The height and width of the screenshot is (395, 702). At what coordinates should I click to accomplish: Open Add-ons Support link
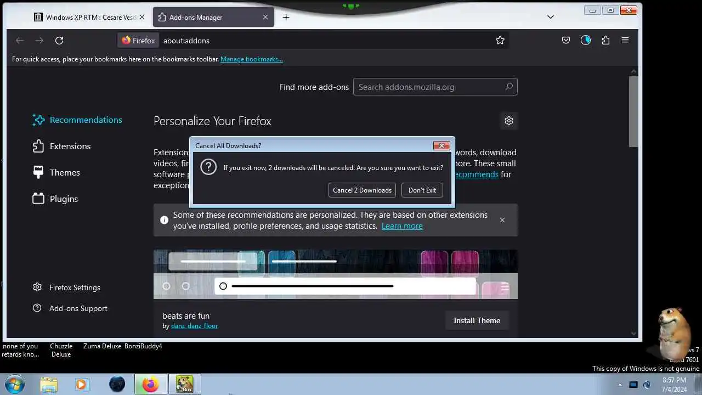coord(70,308)
